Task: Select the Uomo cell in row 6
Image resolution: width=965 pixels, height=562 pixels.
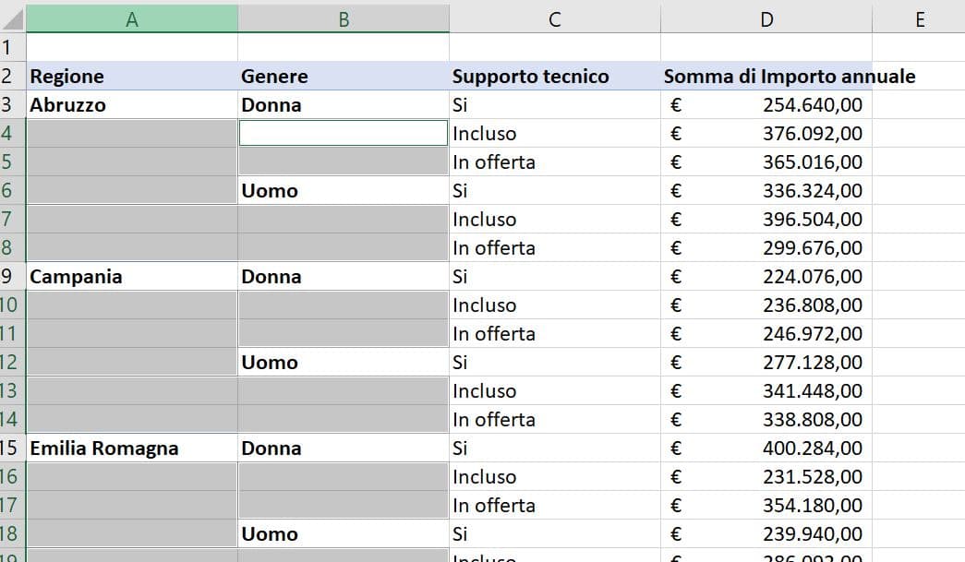Action: coord(344,190)
